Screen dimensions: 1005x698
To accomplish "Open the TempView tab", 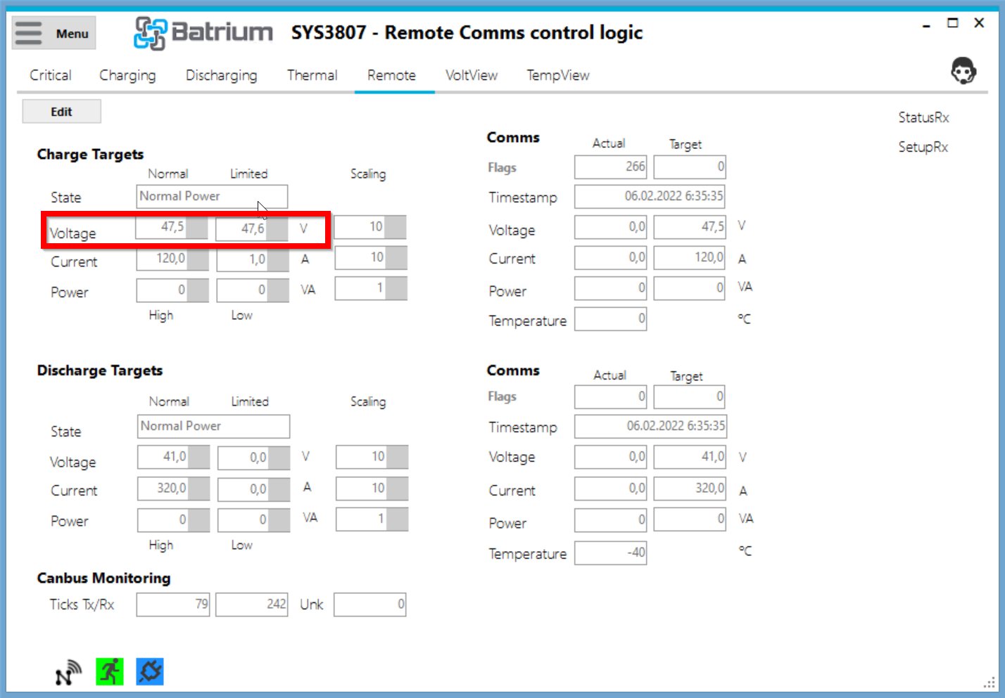I will click(x=558, y=75).
